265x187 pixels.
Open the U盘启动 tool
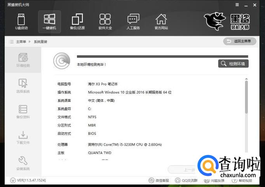(x=21, y=21)
